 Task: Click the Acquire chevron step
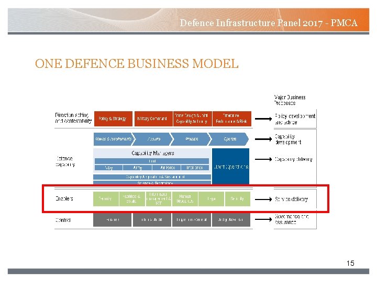(153, 139)
